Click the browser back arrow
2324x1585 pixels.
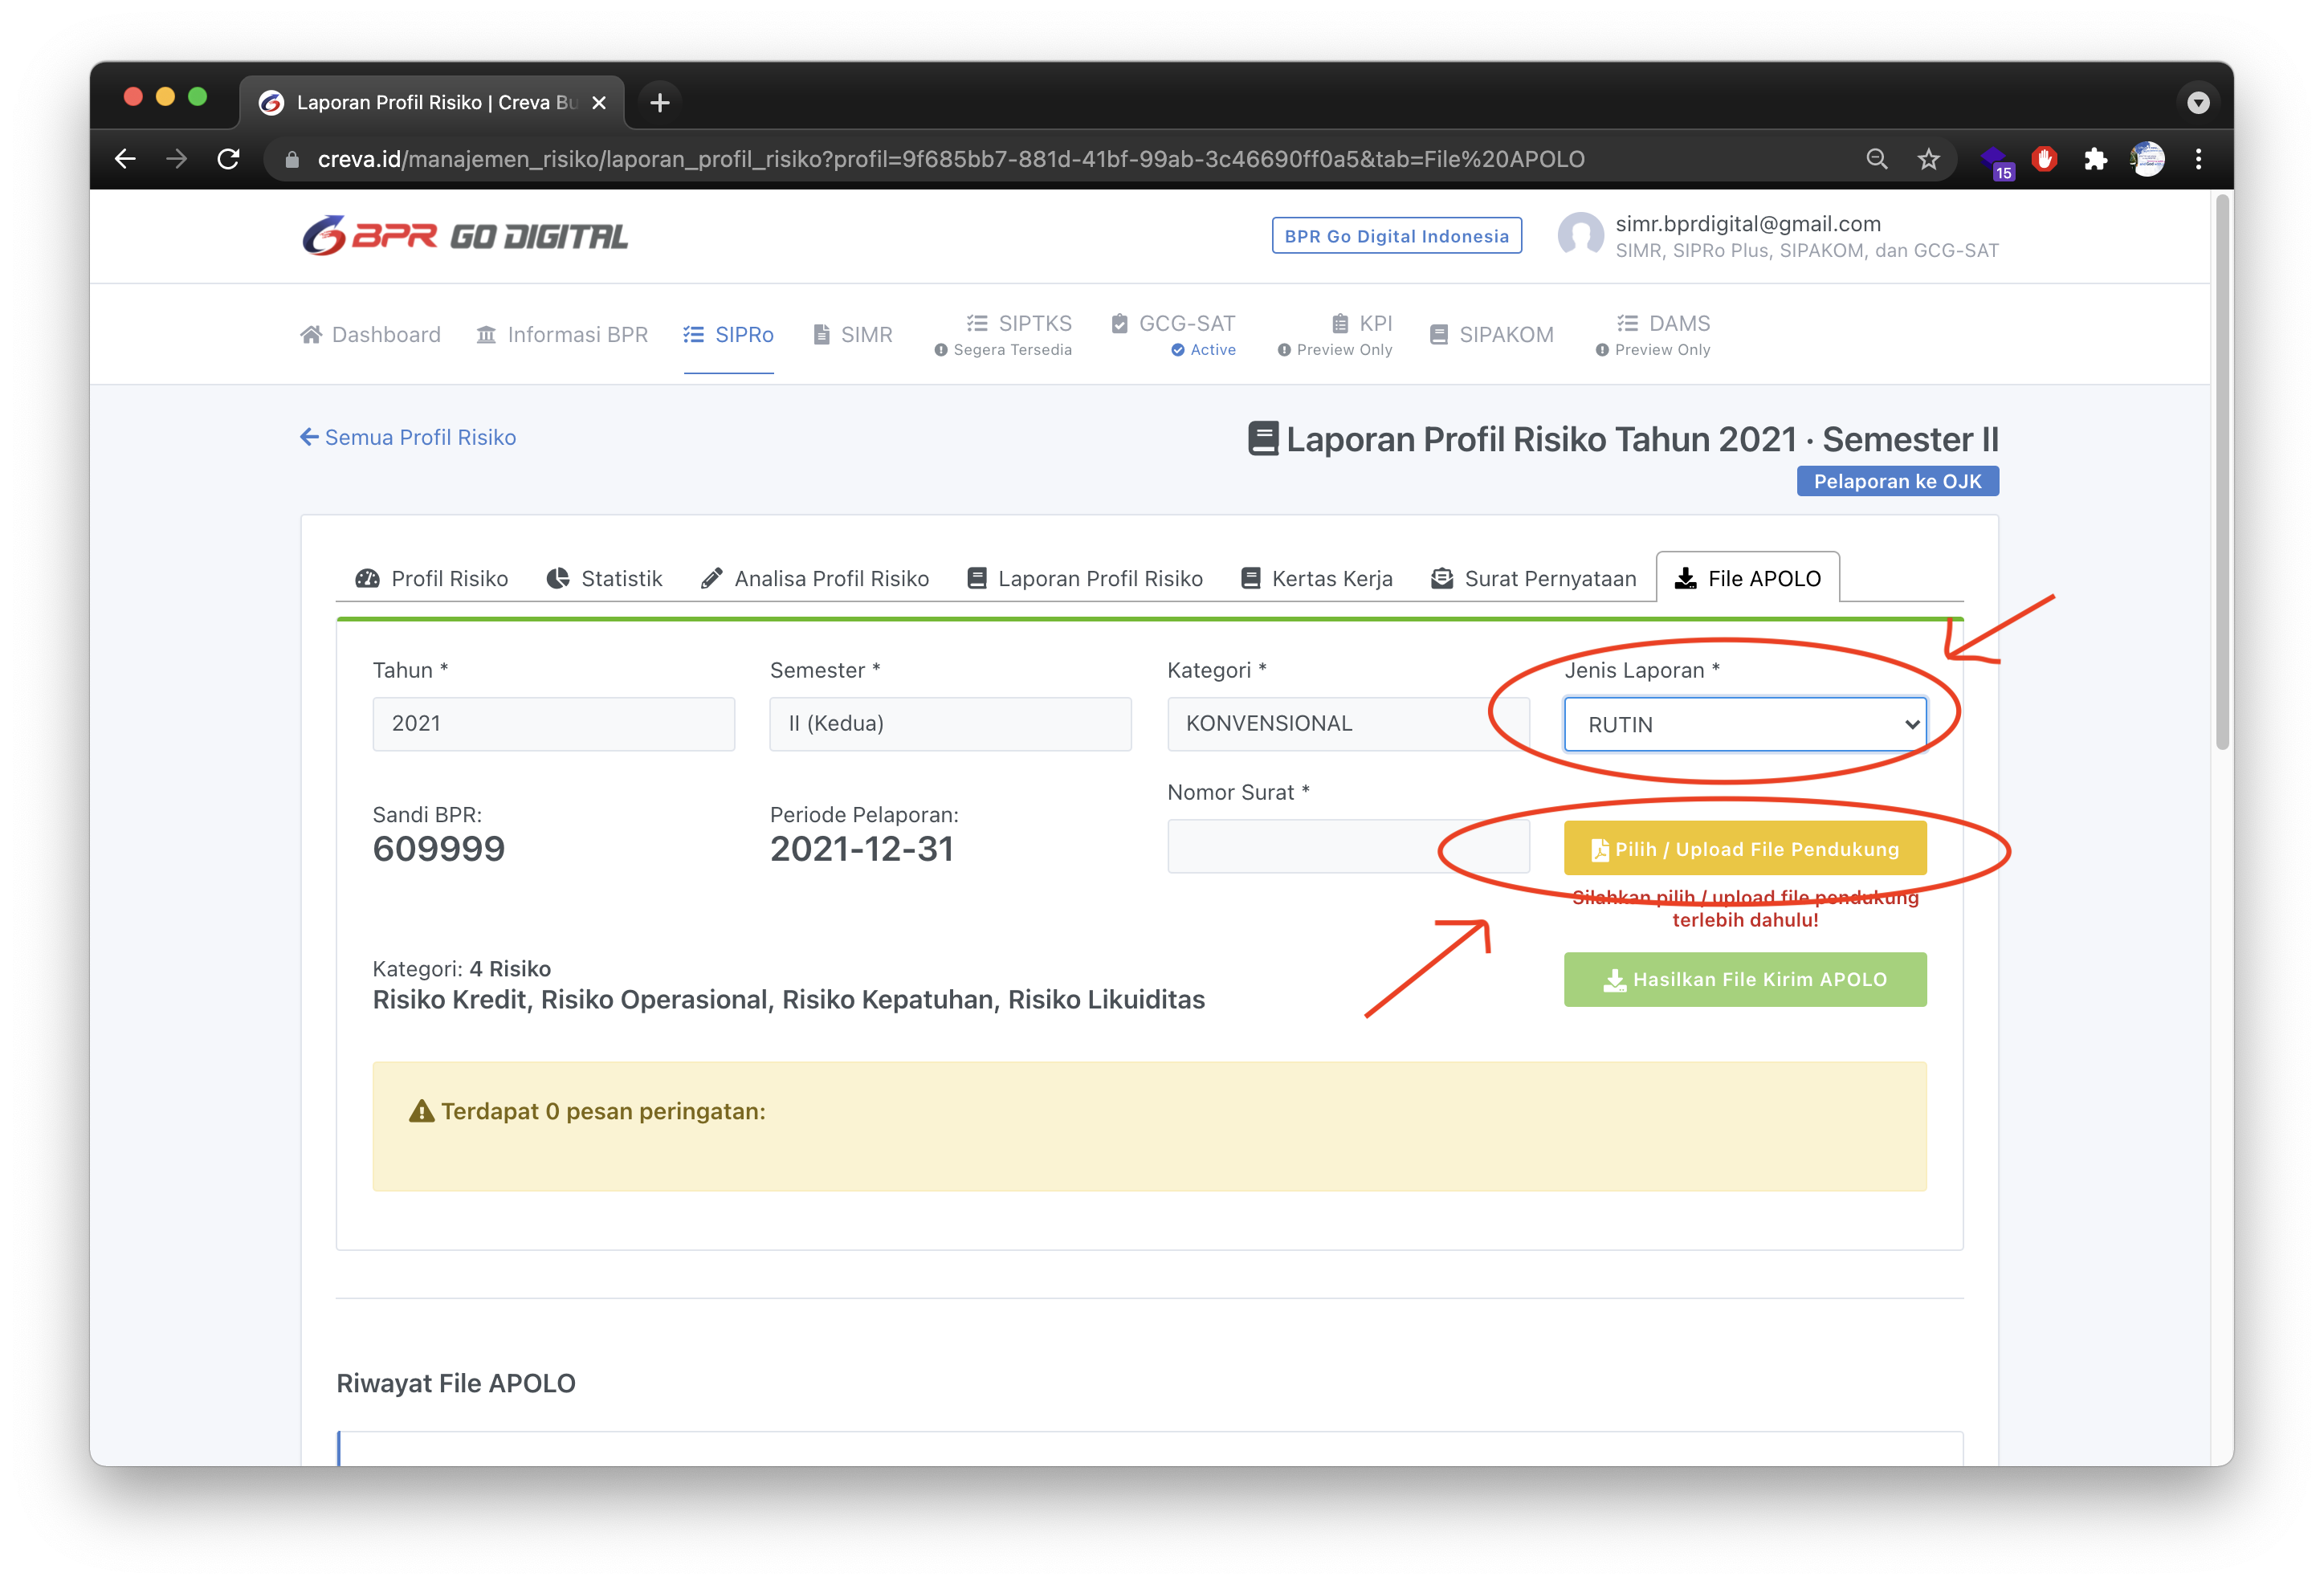coord(125,159)
